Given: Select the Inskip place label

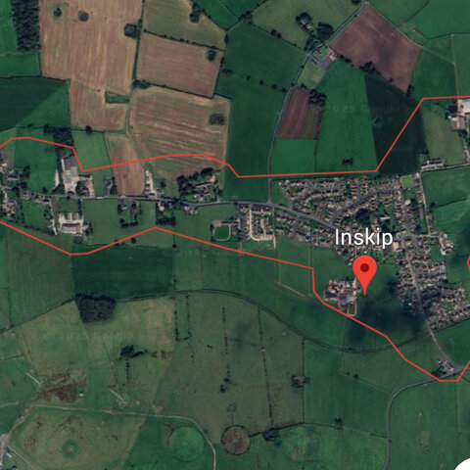Looking at the screenshot, I should (x=363, y=237).
